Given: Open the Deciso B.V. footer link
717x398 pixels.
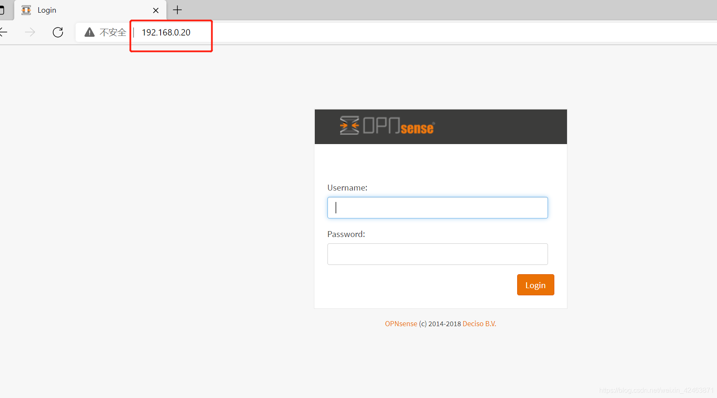Looking at the screenshot, I should tap(479, 324).
